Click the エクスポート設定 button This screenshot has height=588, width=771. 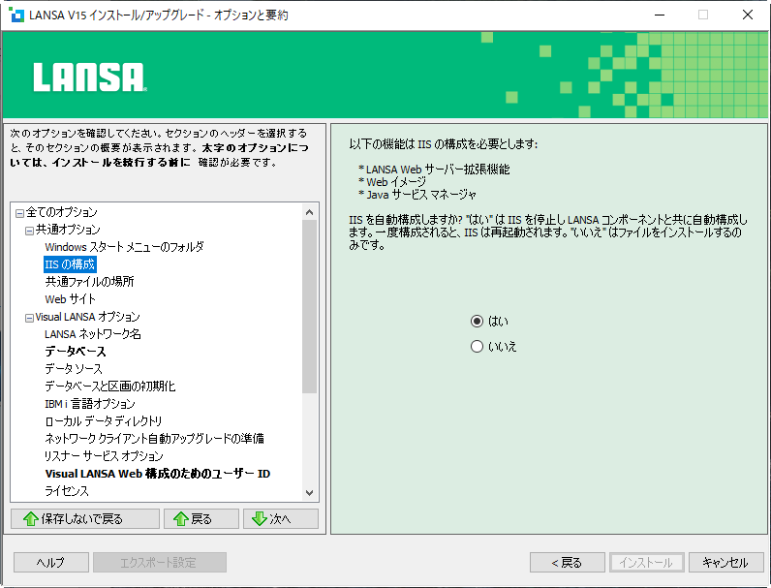click(x=159, y=563)
